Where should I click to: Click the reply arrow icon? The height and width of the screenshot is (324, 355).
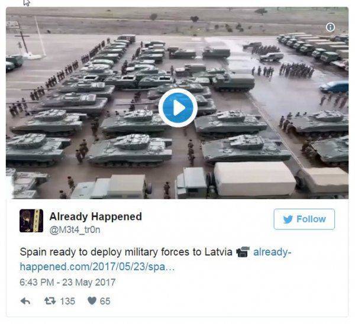pyautogui.click(x=25, y=301)
